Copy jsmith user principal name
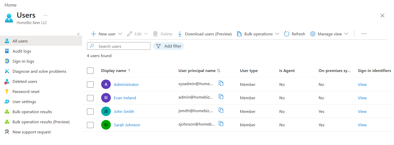Image resolution: width=394 pixels, height=145 pixels. tap(221, 110)
